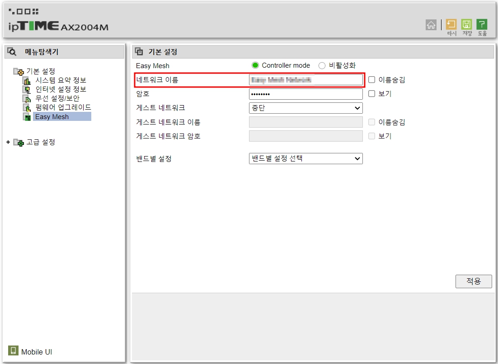The width and height of the screenshot is (498, 364).
Task: Click the 저장 (save) icon
Action: click(x=466, y=24)
